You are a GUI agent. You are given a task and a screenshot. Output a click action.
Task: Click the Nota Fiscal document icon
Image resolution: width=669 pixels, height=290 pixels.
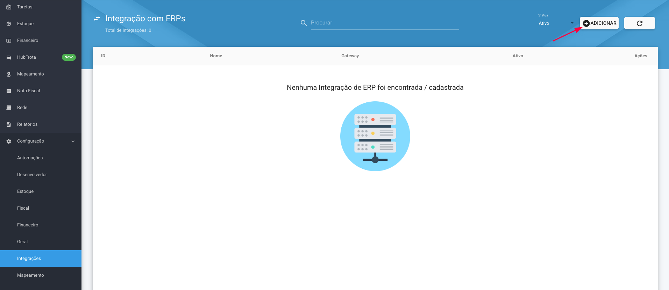[x=9, y=91]
